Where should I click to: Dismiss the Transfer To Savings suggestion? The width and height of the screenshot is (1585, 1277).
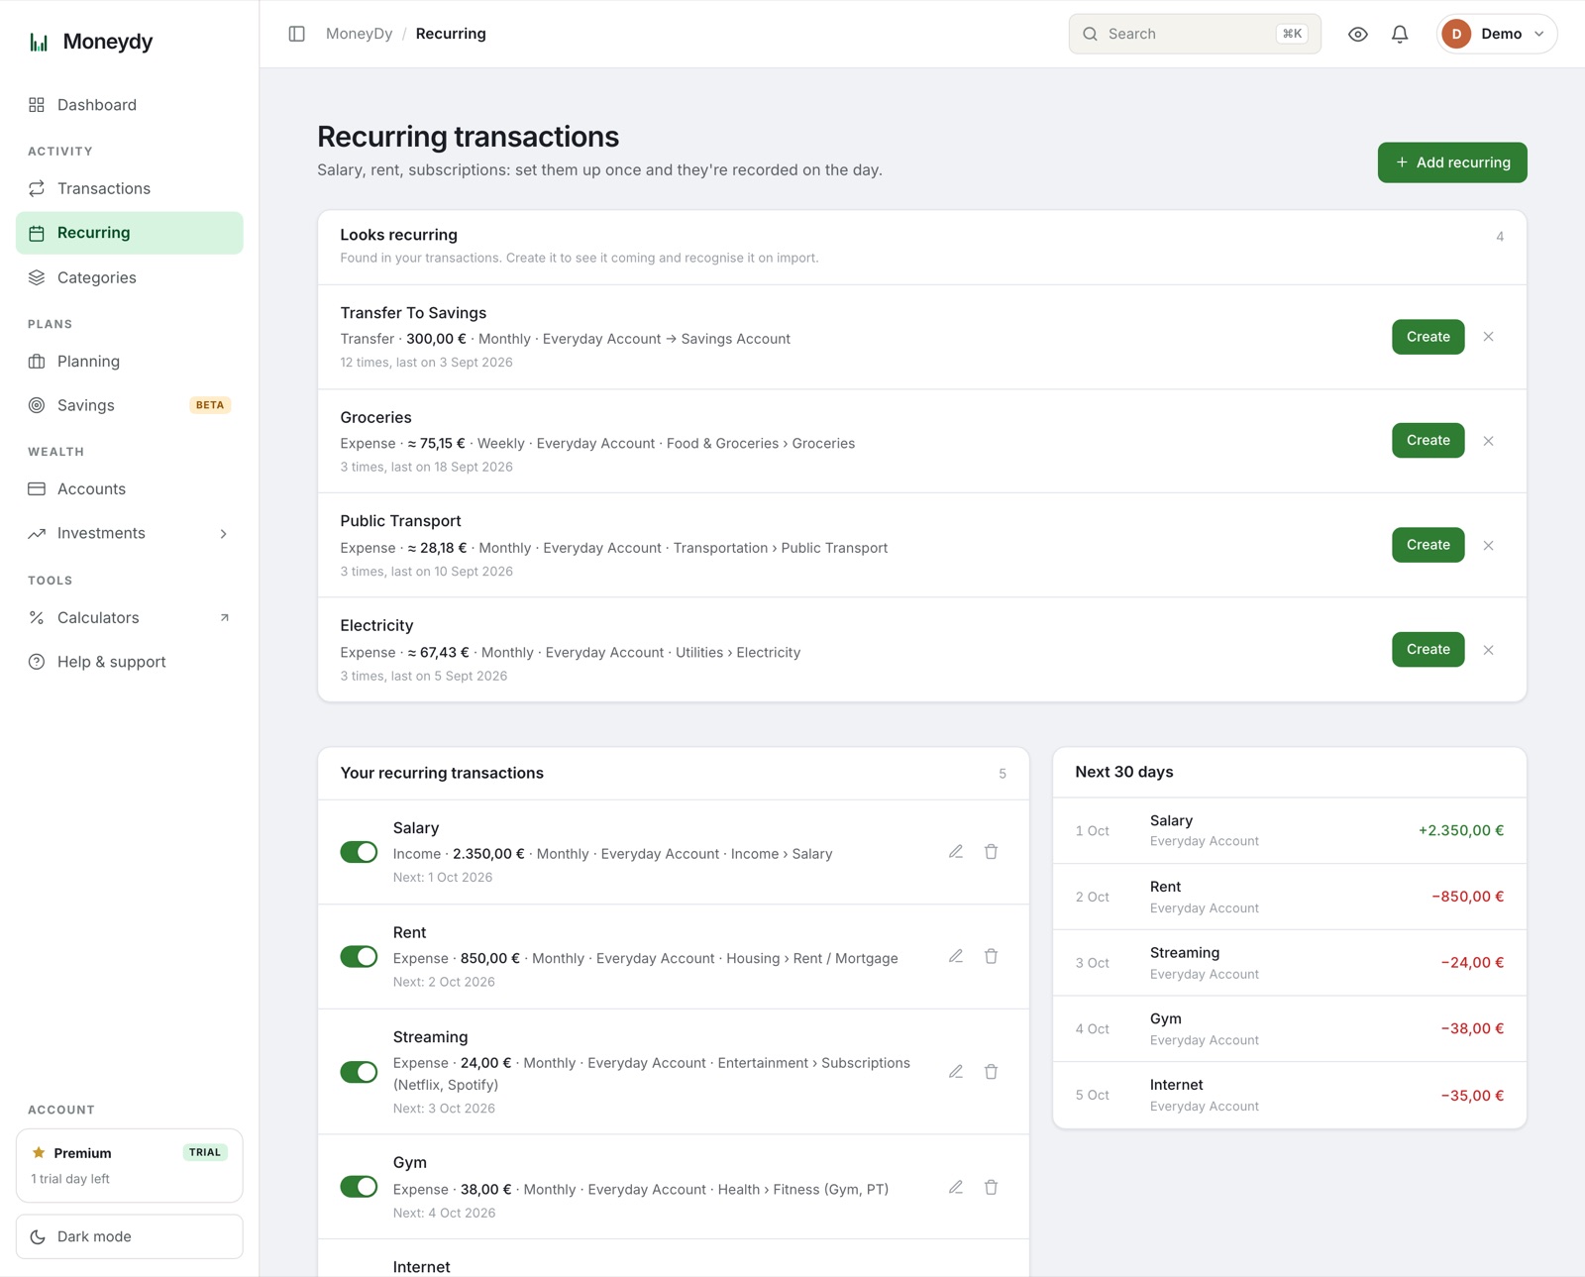point(1488,337)
